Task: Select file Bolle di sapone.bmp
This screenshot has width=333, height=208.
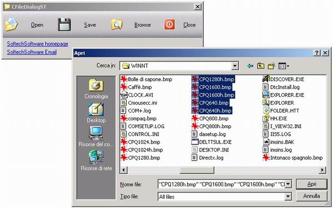Action: (147, 79)
